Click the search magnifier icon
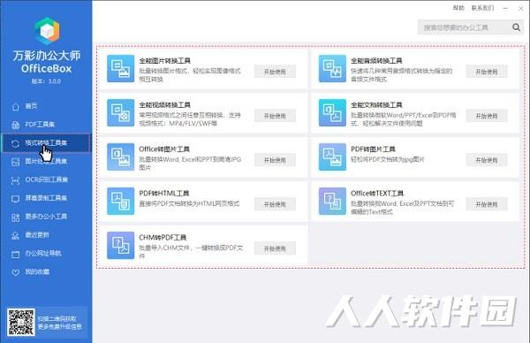The width and height of the screenshot is (530, 343). click(516, 27)
